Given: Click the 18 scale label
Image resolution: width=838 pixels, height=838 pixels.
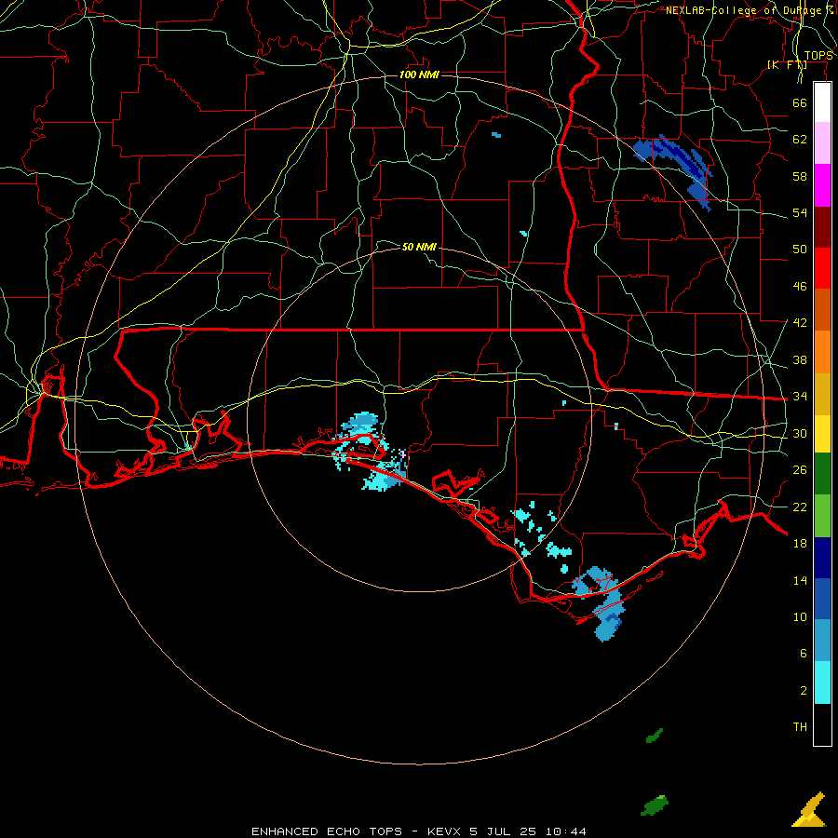Looking at the screenshot, I should coord(800,544).
